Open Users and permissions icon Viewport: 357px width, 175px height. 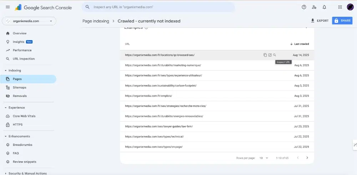pyautogui.click(x=314, y=7)
